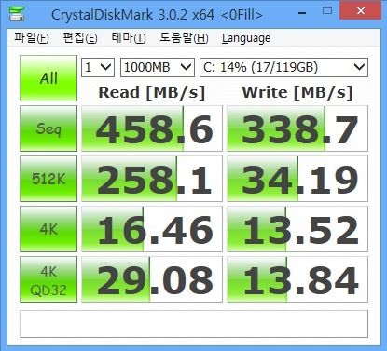Open the 파일(F) menu
Screen dimensions: 387x351
coord(32,38)
